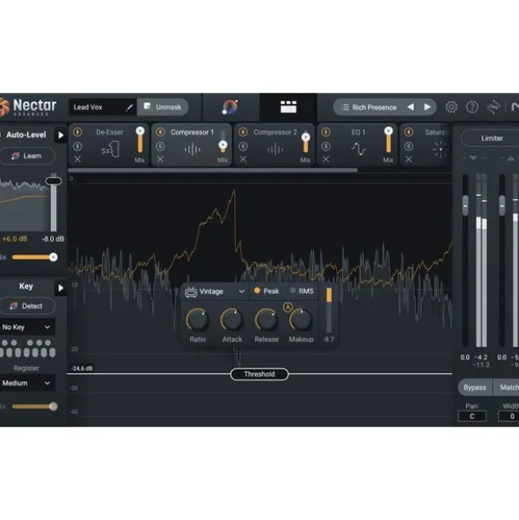Toggle the auto makeup gain A icon
Image resolution: width=519 pixels, height=520 pixels.
288,307
